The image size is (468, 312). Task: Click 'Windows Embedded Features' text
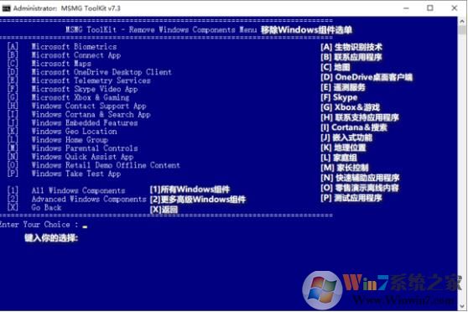85,122
